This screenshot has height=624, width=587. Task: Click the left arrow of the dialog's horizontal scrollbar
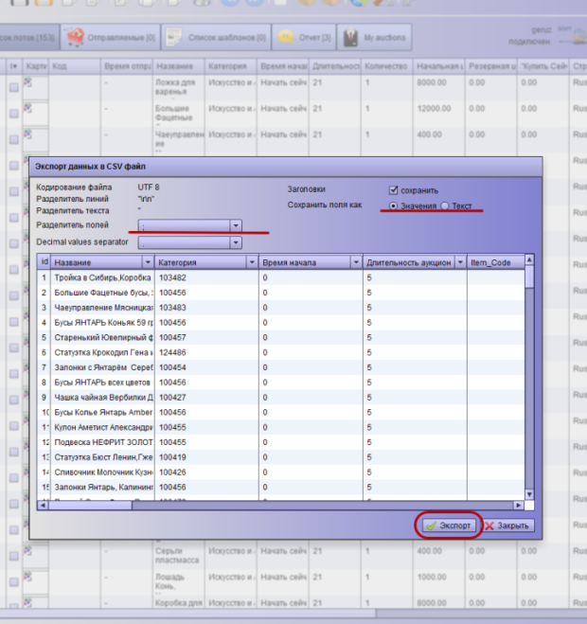coord(43,505)
